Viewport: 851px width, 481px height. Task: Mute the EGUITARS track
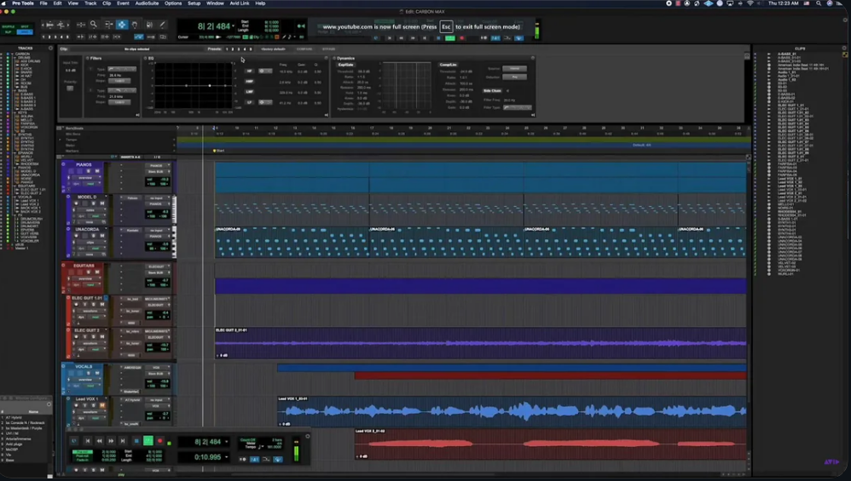[x=97, y=272]
